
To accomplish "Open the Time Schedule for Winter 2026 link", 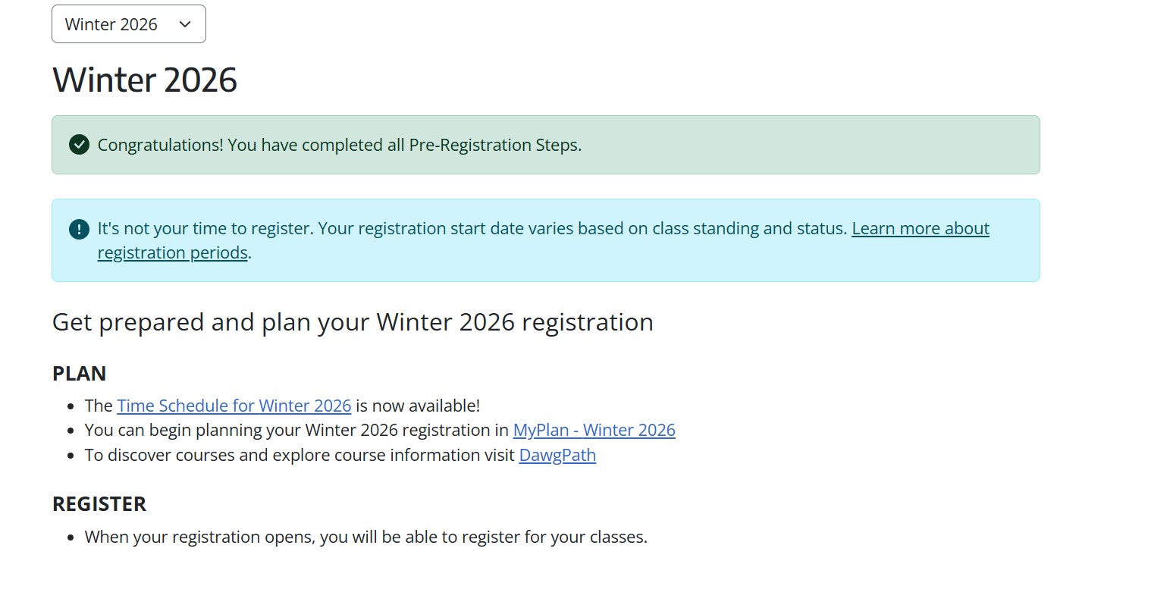I will [234, 406].
